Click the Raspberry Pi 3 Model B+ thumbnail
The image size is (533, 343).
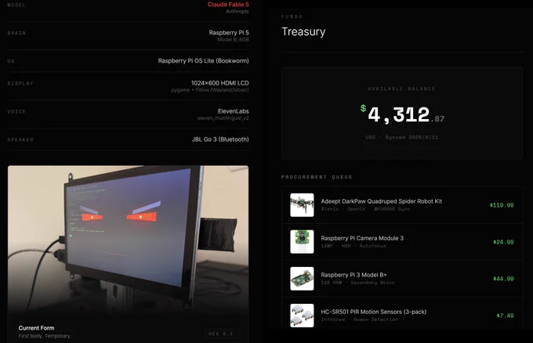[x=302, y=279]
